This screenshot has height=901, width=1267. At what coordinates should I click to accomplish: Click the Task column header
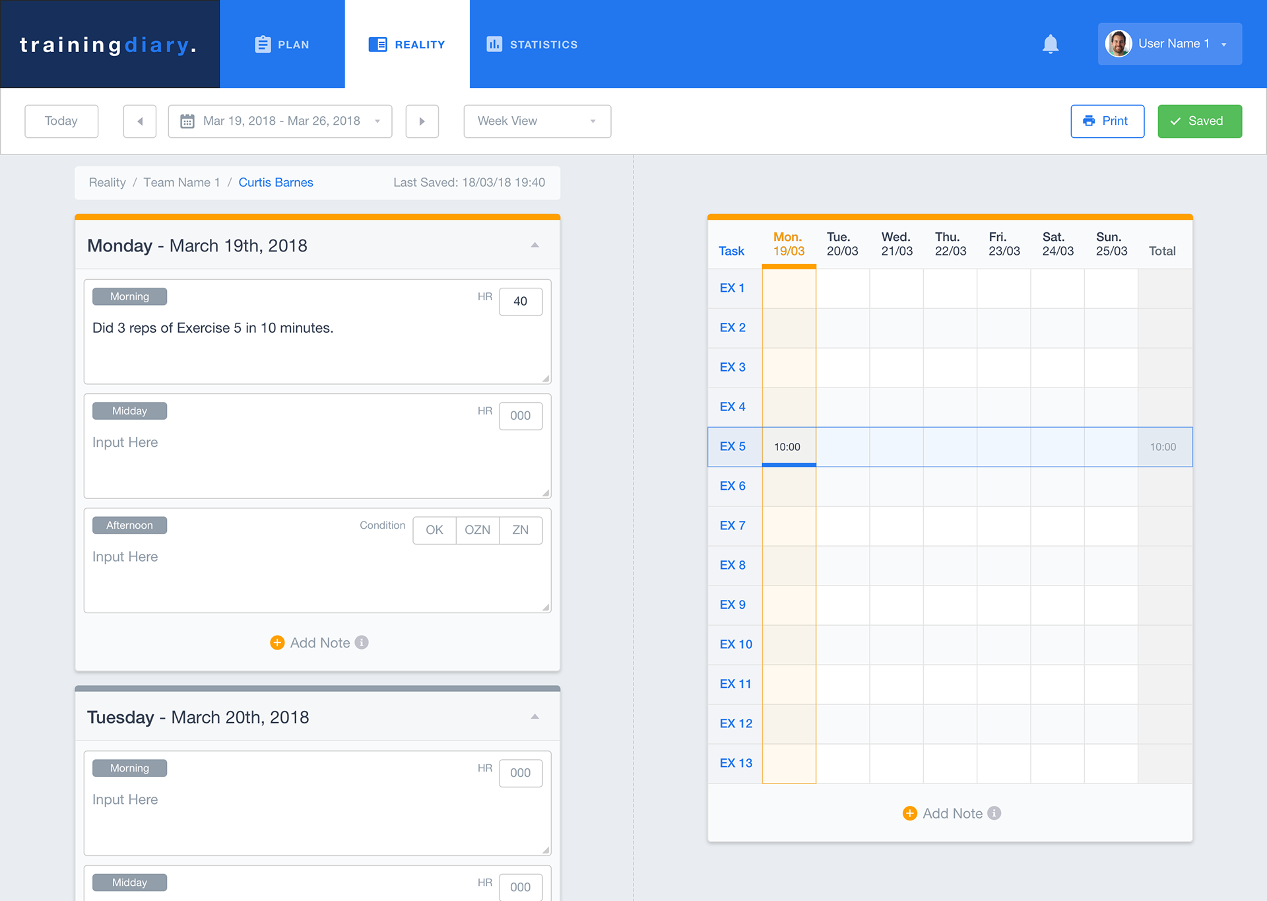point(731,251)
